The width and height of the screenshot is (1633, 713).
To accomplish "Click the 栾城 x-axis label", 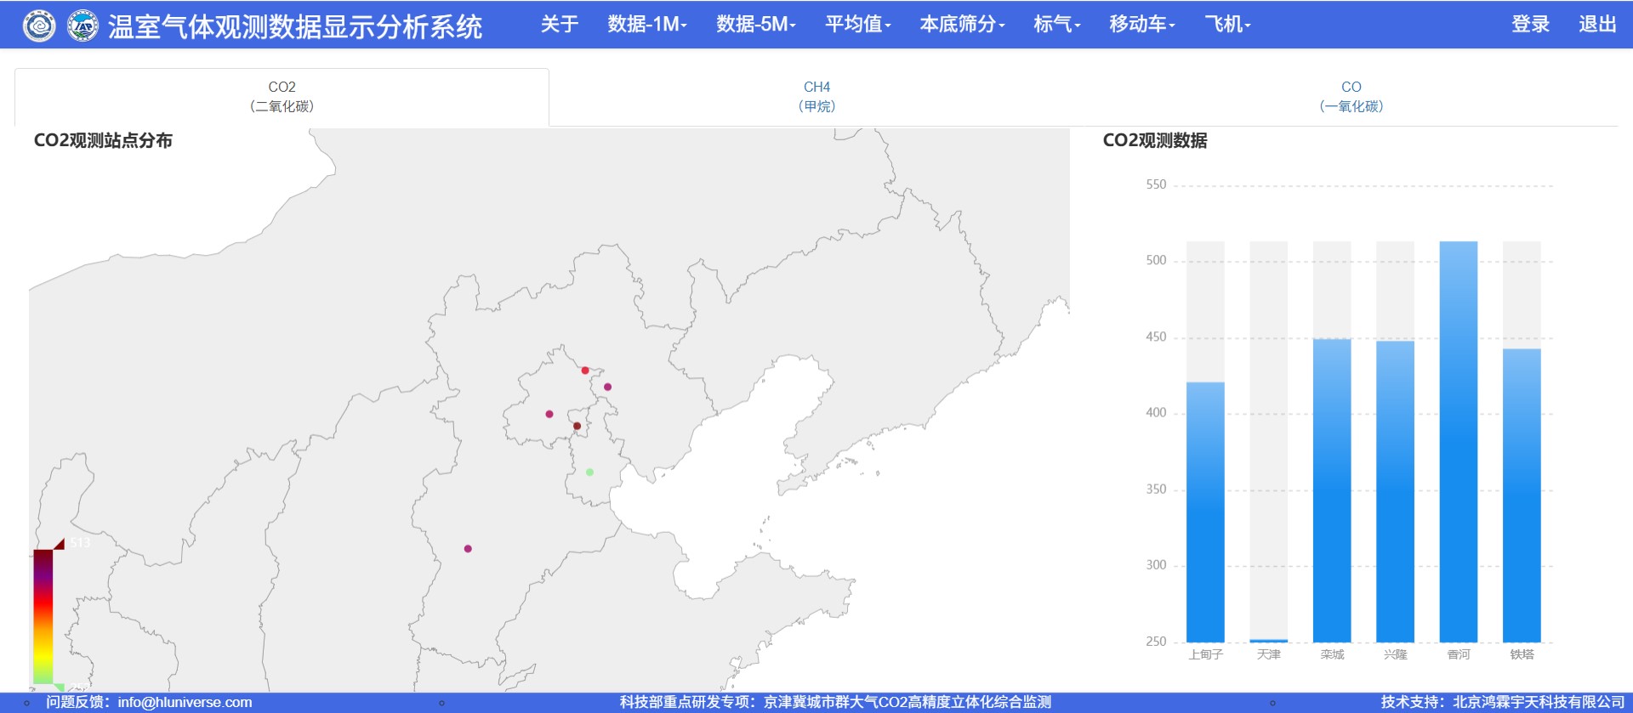I will pos(1332,654).
